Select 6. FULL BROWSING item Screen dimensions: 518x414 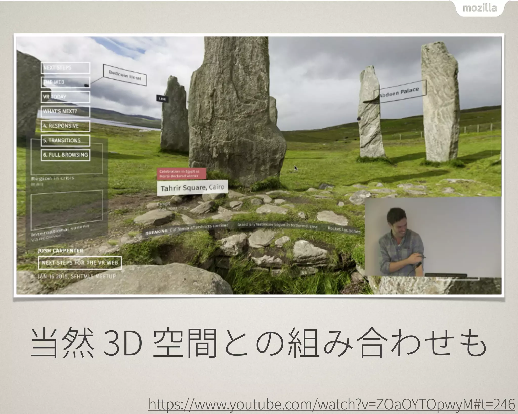click(65, 155)
